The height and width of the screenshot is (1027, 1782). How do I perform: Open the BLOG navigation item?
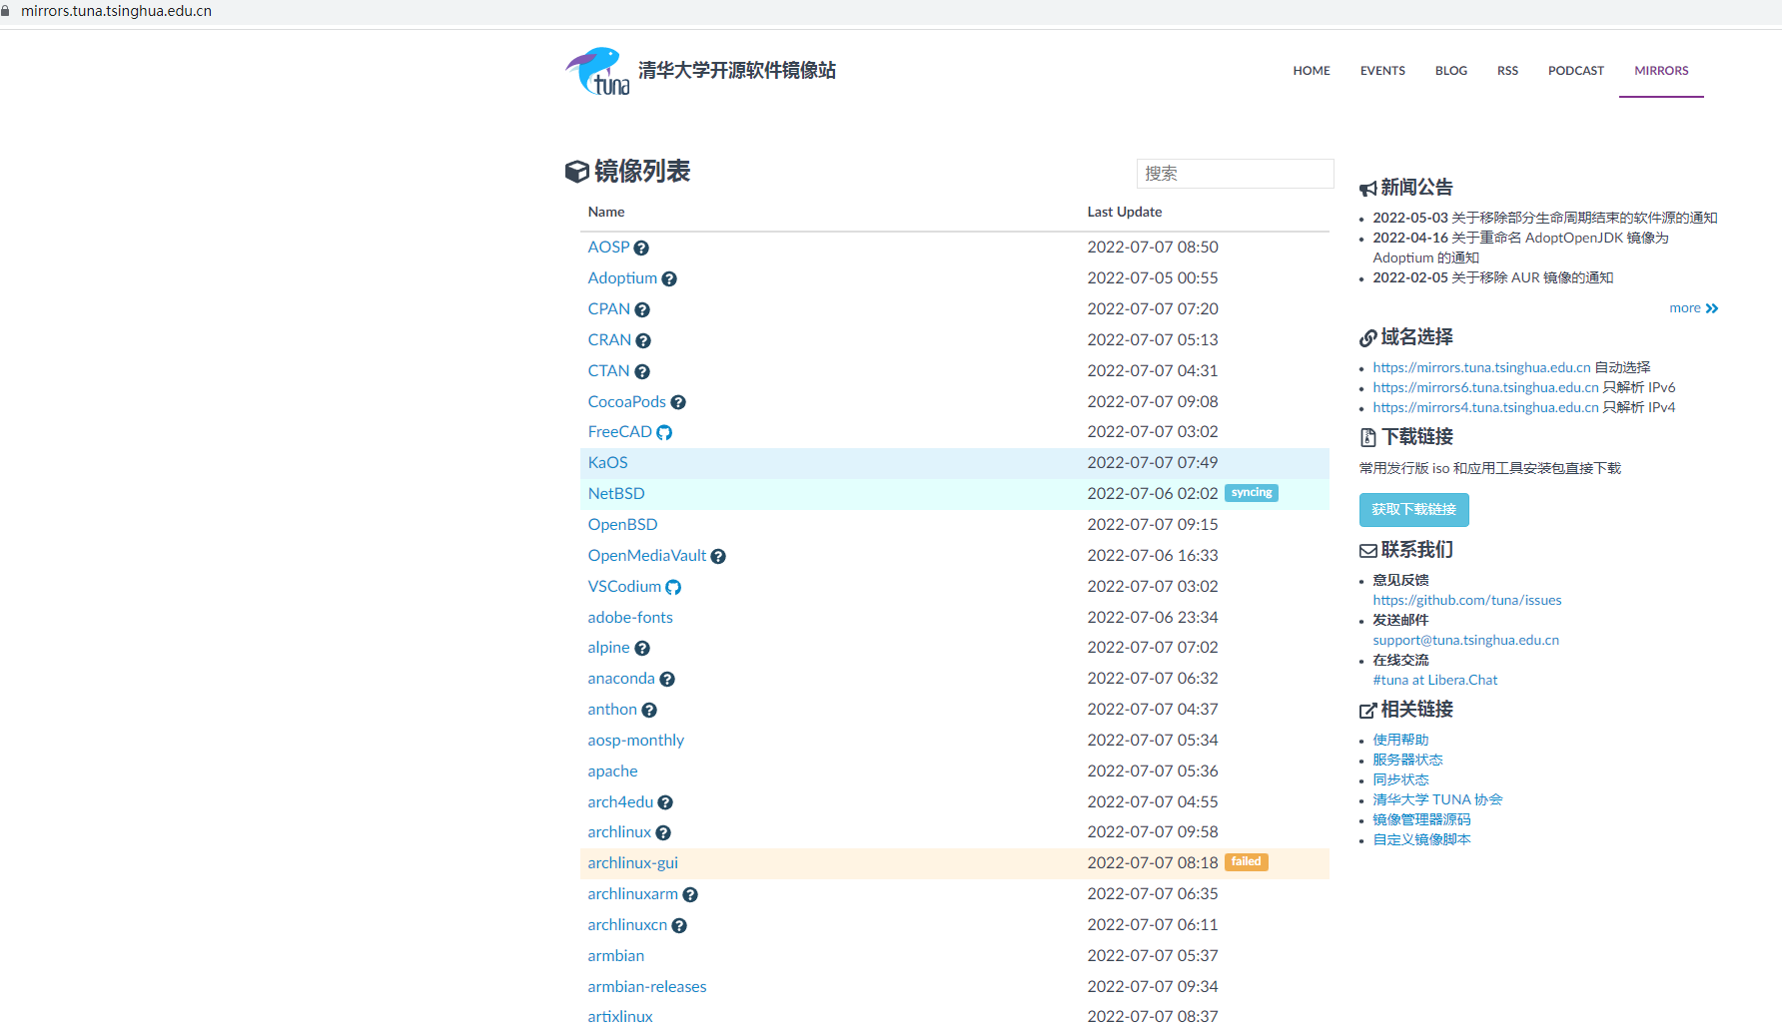coord(1451,71)
